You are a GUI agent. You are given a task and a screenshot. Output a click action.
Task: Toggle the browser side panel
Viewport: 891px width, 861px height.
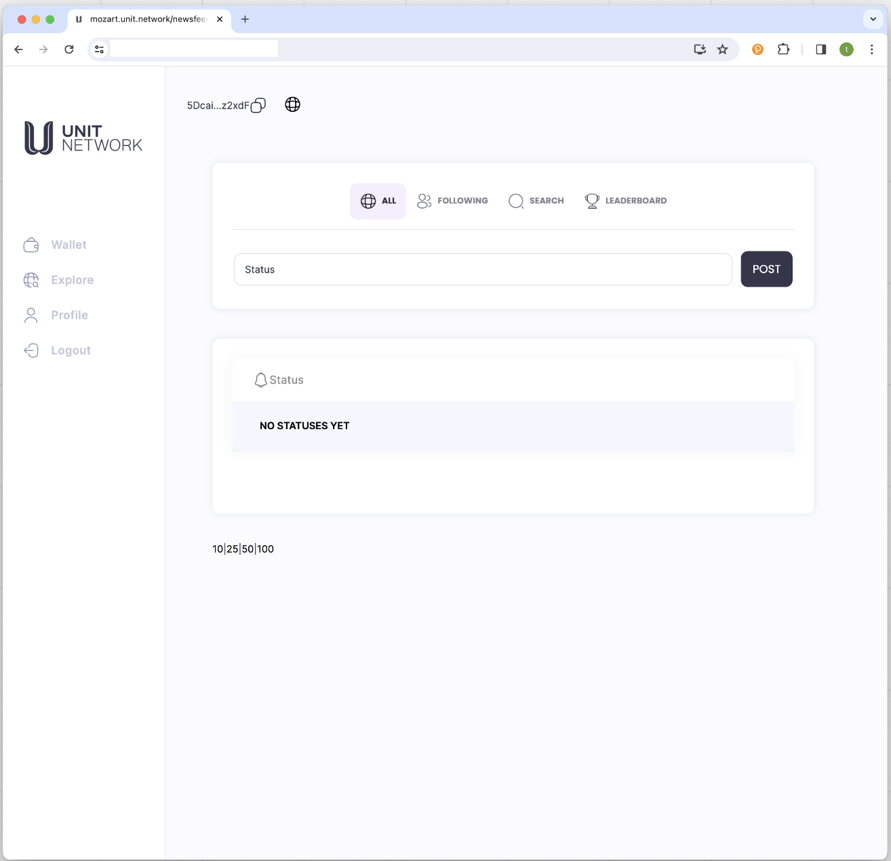pos(820,49)
